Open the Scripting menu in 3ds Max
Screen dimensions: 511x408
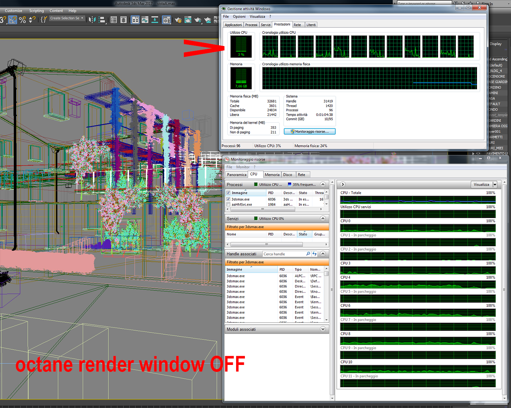point(36,11)
